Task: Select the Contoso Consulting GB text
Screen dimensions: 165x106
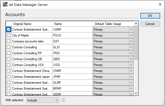Action: (27, 59)
